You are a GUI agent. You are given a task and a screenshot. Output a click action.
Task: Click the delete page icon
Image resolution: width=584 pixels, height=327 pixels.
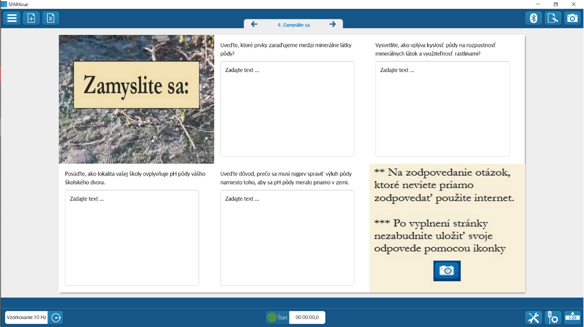click(50, 18)
